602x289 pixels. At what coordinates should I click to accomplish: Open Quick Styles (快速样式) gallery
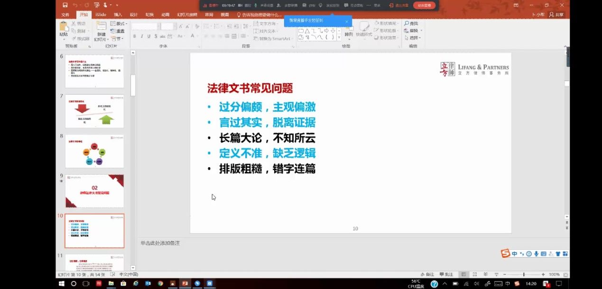coord(364,29)
